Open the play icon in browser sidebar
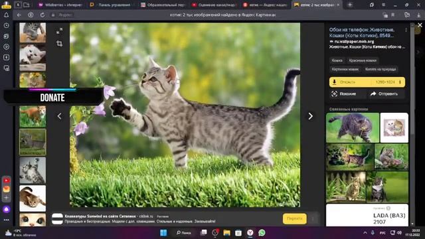Image resolution: width=425 pixels, height=239 pixels. [6, 47]
